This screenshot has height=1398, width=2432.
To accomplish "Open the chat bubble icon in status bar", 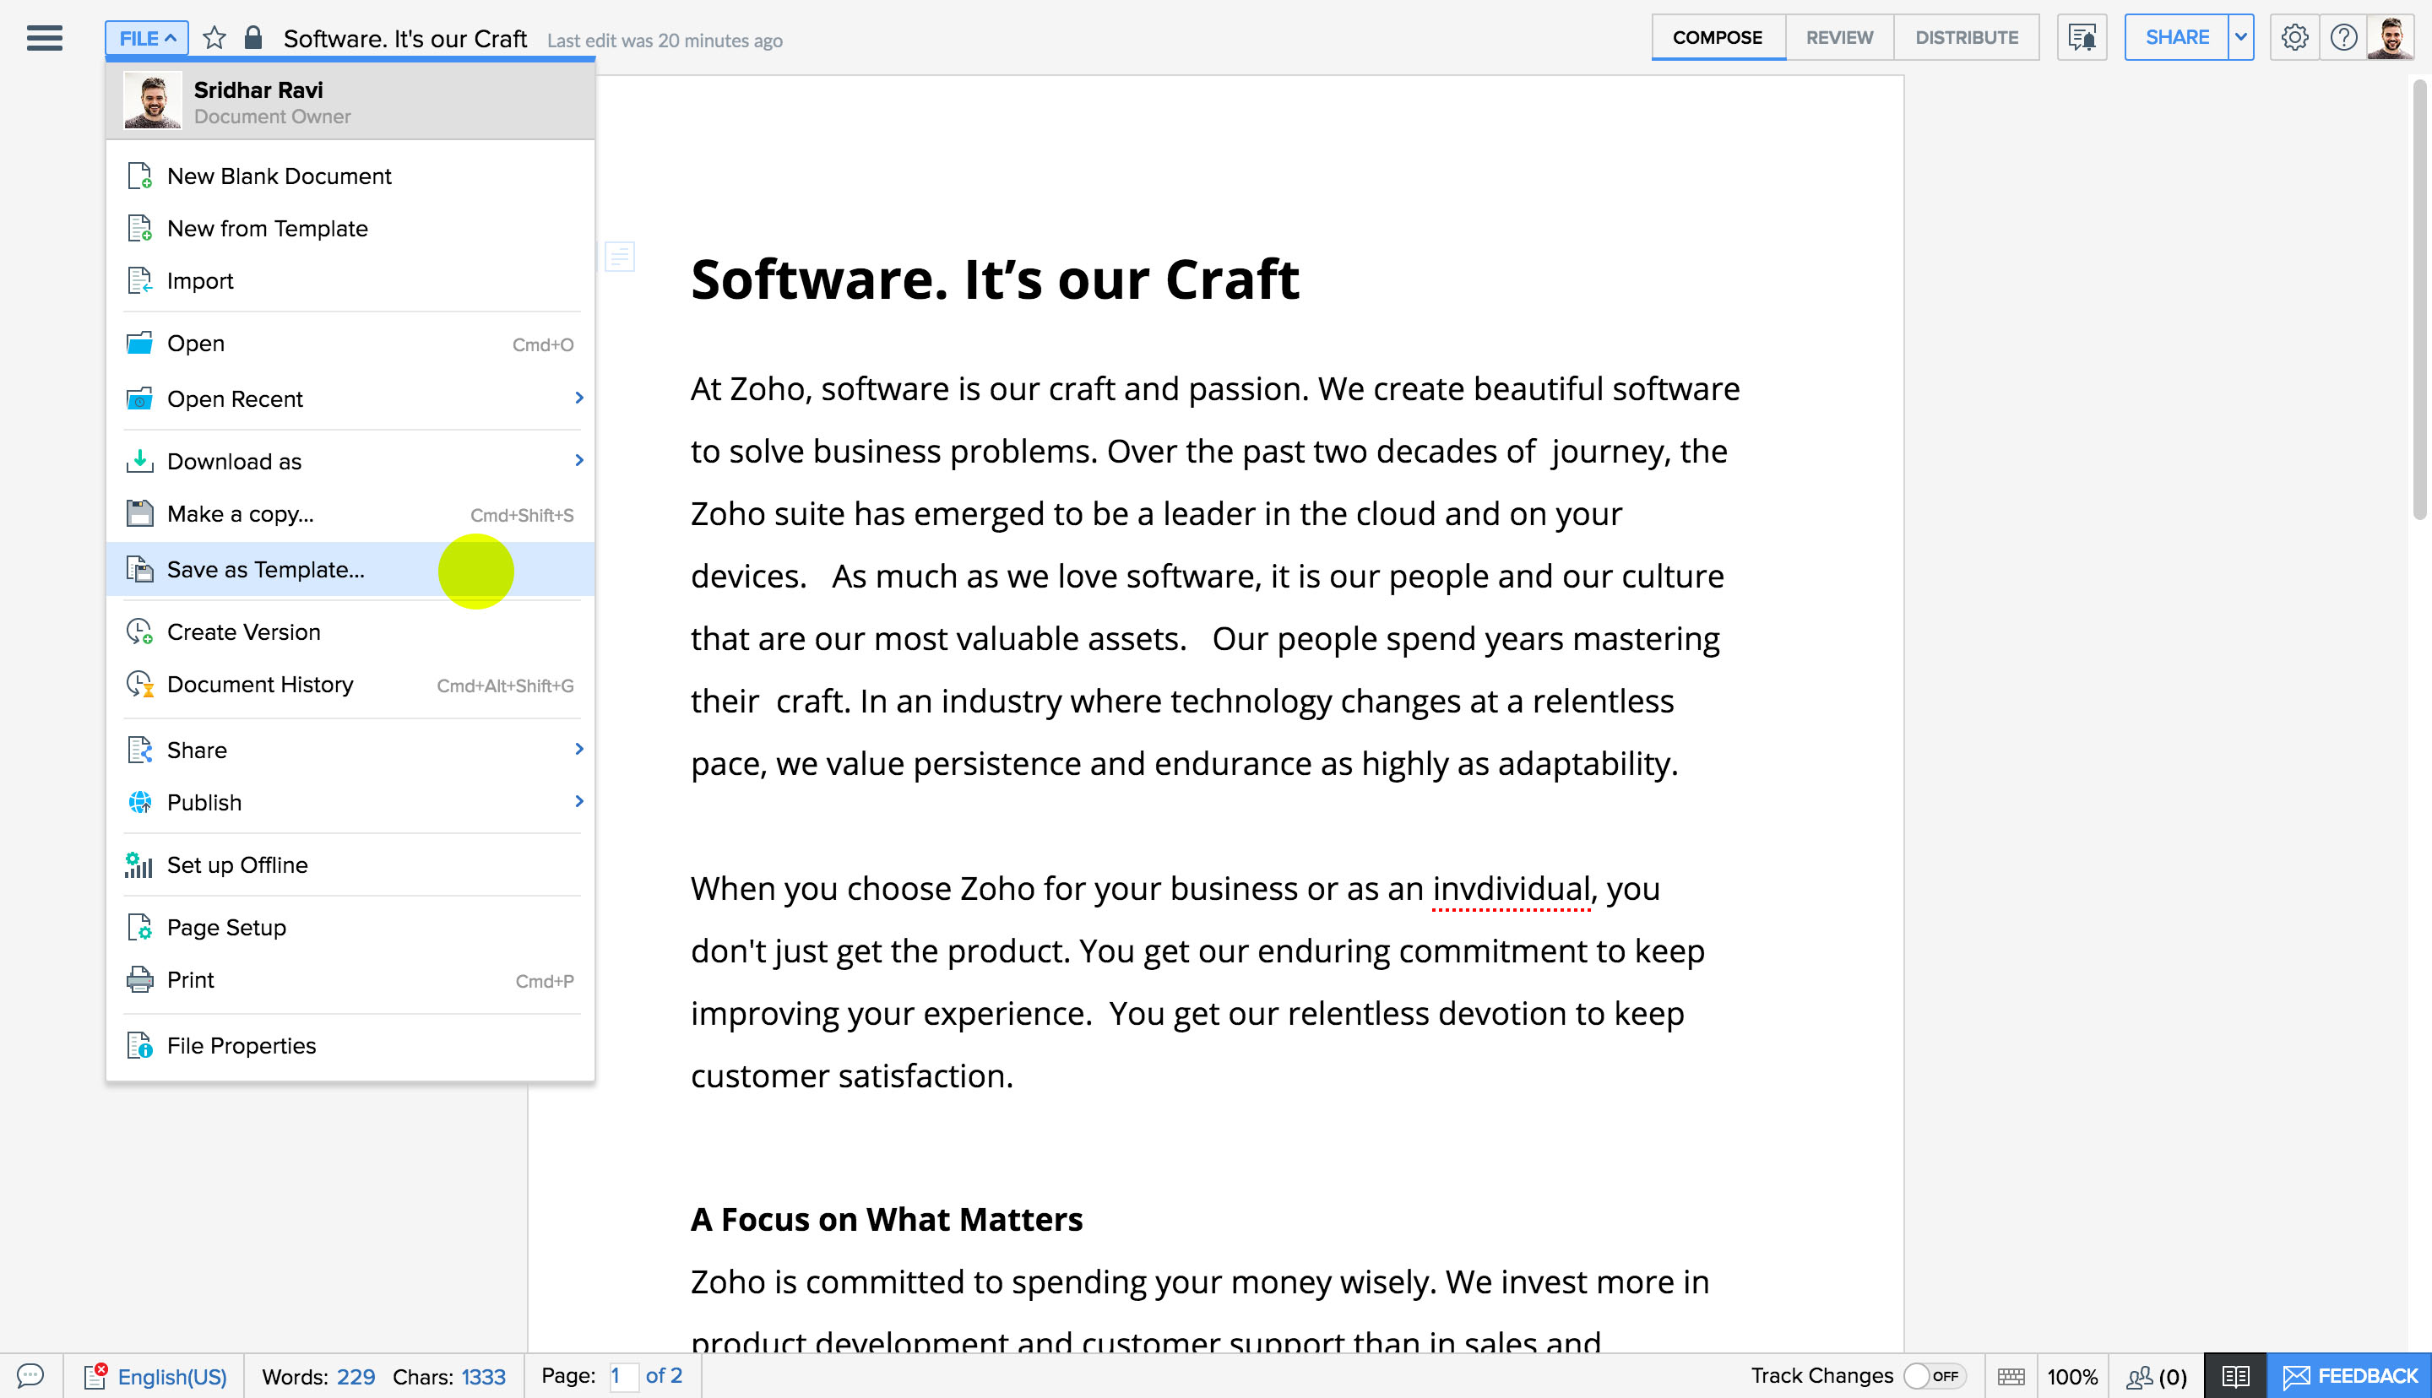I will (x=30, y=1376).
